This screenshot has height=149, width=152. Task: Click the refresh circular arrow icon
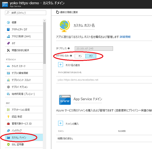tap(58, 12)
